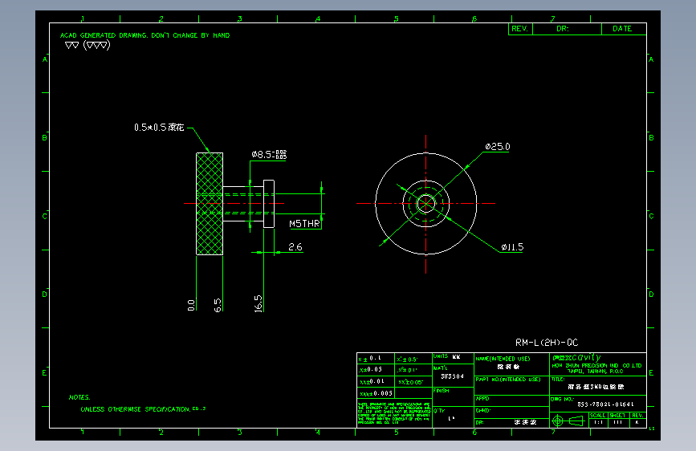Click the x±0.1 tolerance cell
The height and width of the screenshot is (451, 696).
point(376,359)
